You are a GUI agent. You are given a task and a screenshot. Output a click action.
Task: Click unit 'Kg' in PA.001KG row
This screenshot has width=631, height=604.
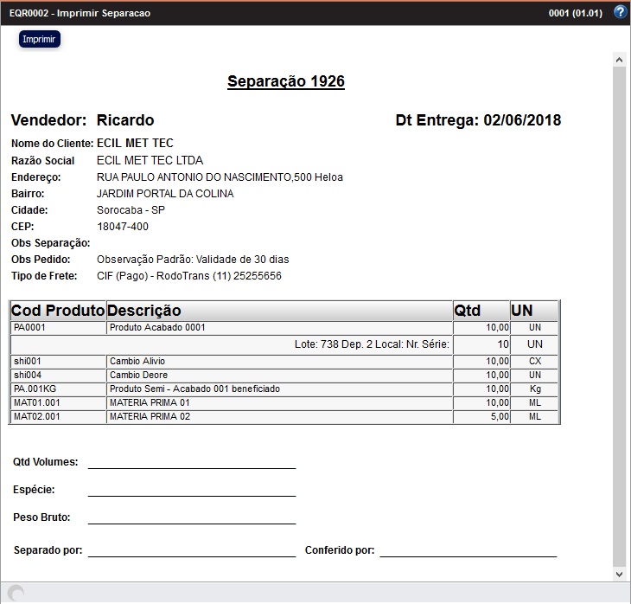click(535, 389)
